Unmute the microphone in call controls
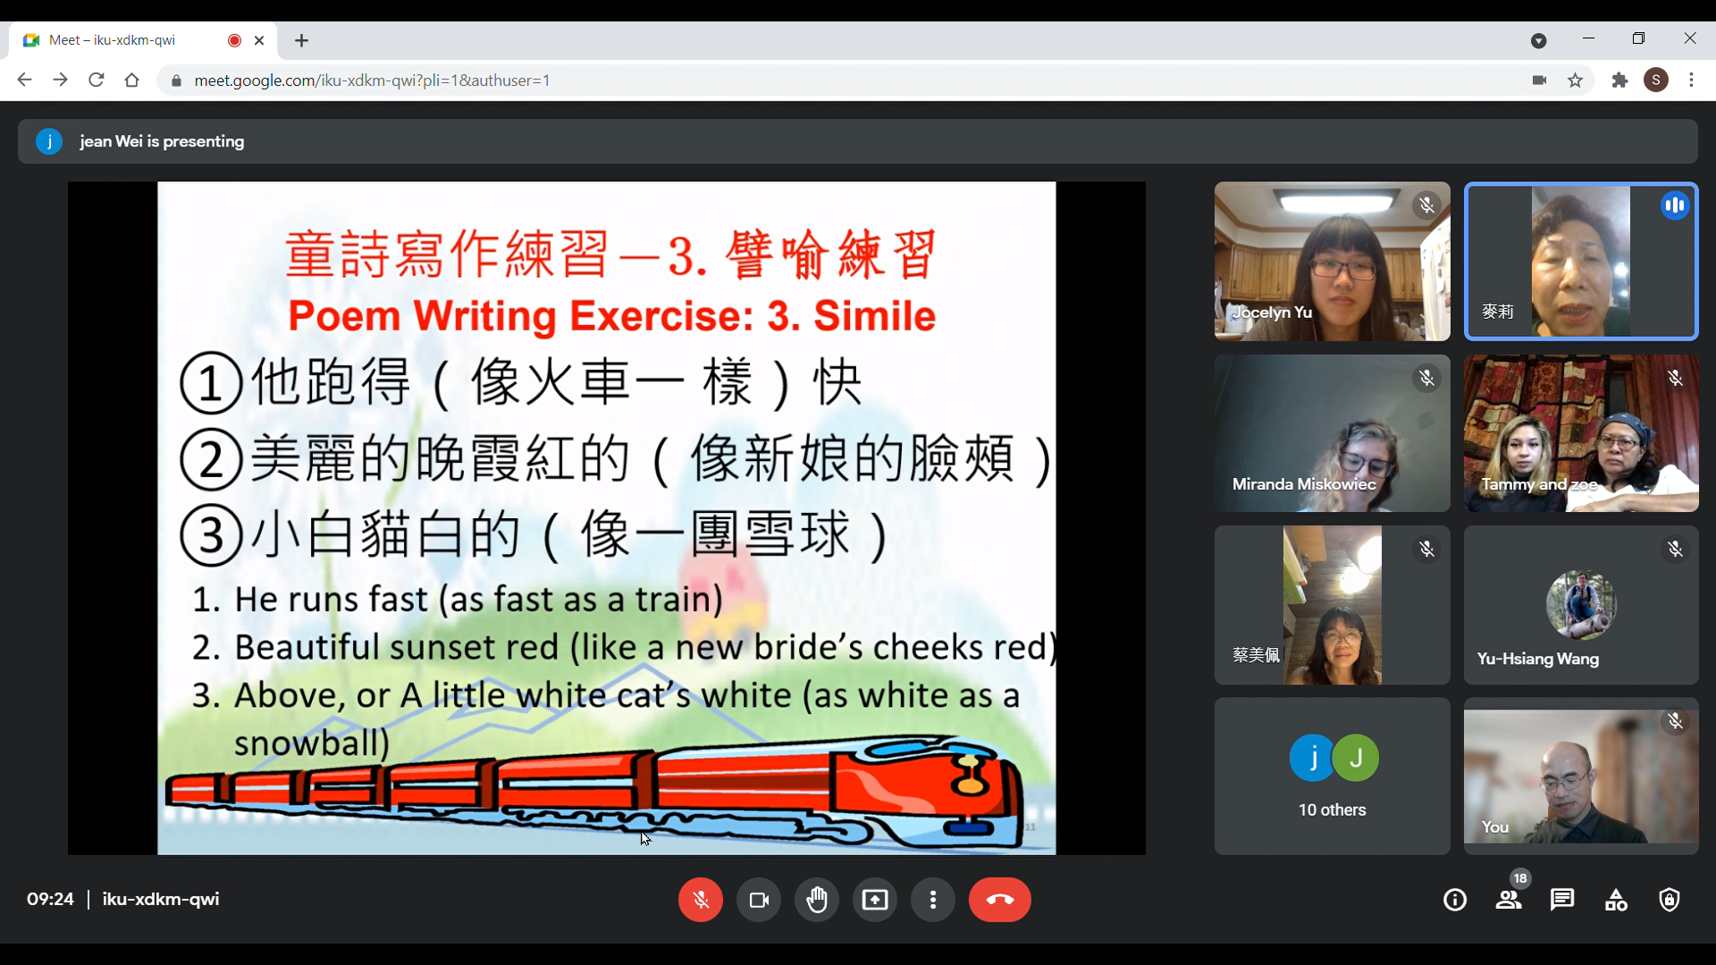The image size is (1716, 965). pos(700,900)
